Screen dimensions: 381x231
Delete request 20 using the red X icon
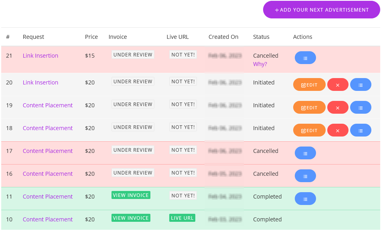tap(338, 84)
